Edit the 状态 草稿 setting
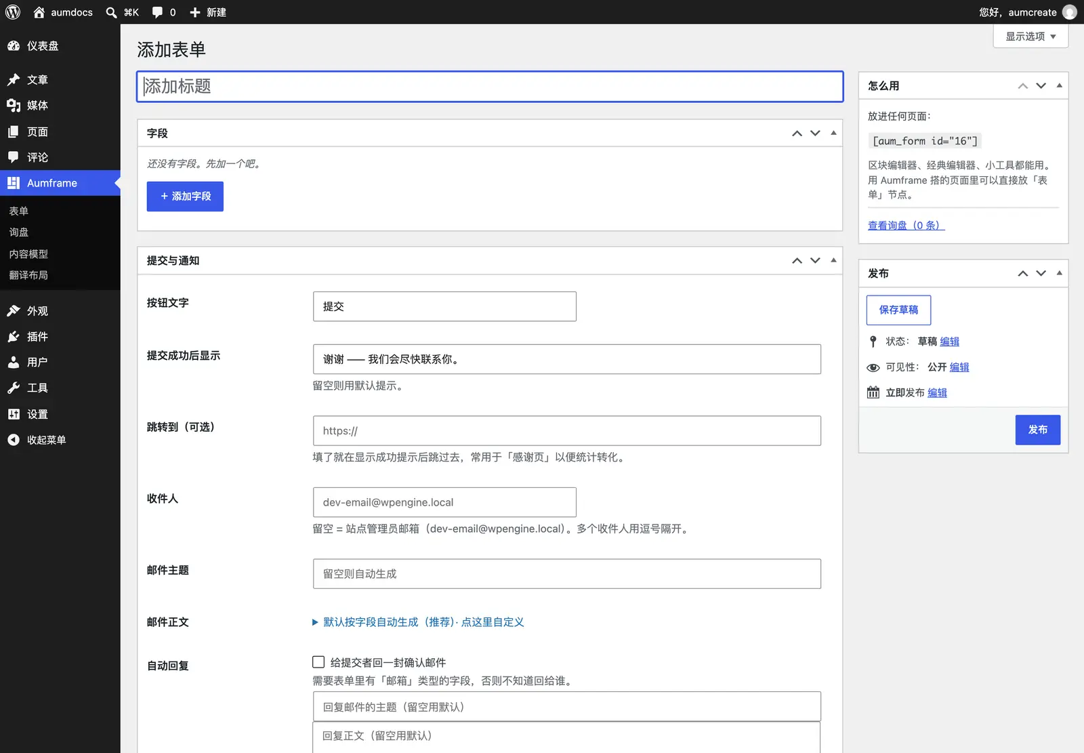The image size is (1084, 753). pyautogui.click(x=949, y=342)
